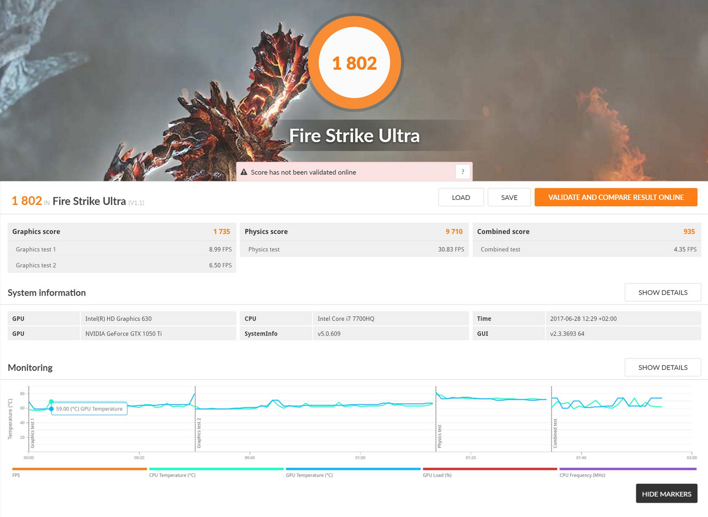The width and height of the screenshot is (708, 517).
Task: Open the question mark help for validation
Action: click(463, 172)
